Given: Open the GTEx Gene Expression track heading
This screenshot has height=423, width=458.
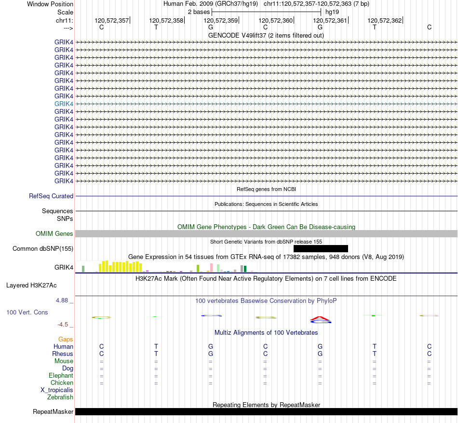Looking at the screenshot, I should pyautogui.click(x=266, y=257).
